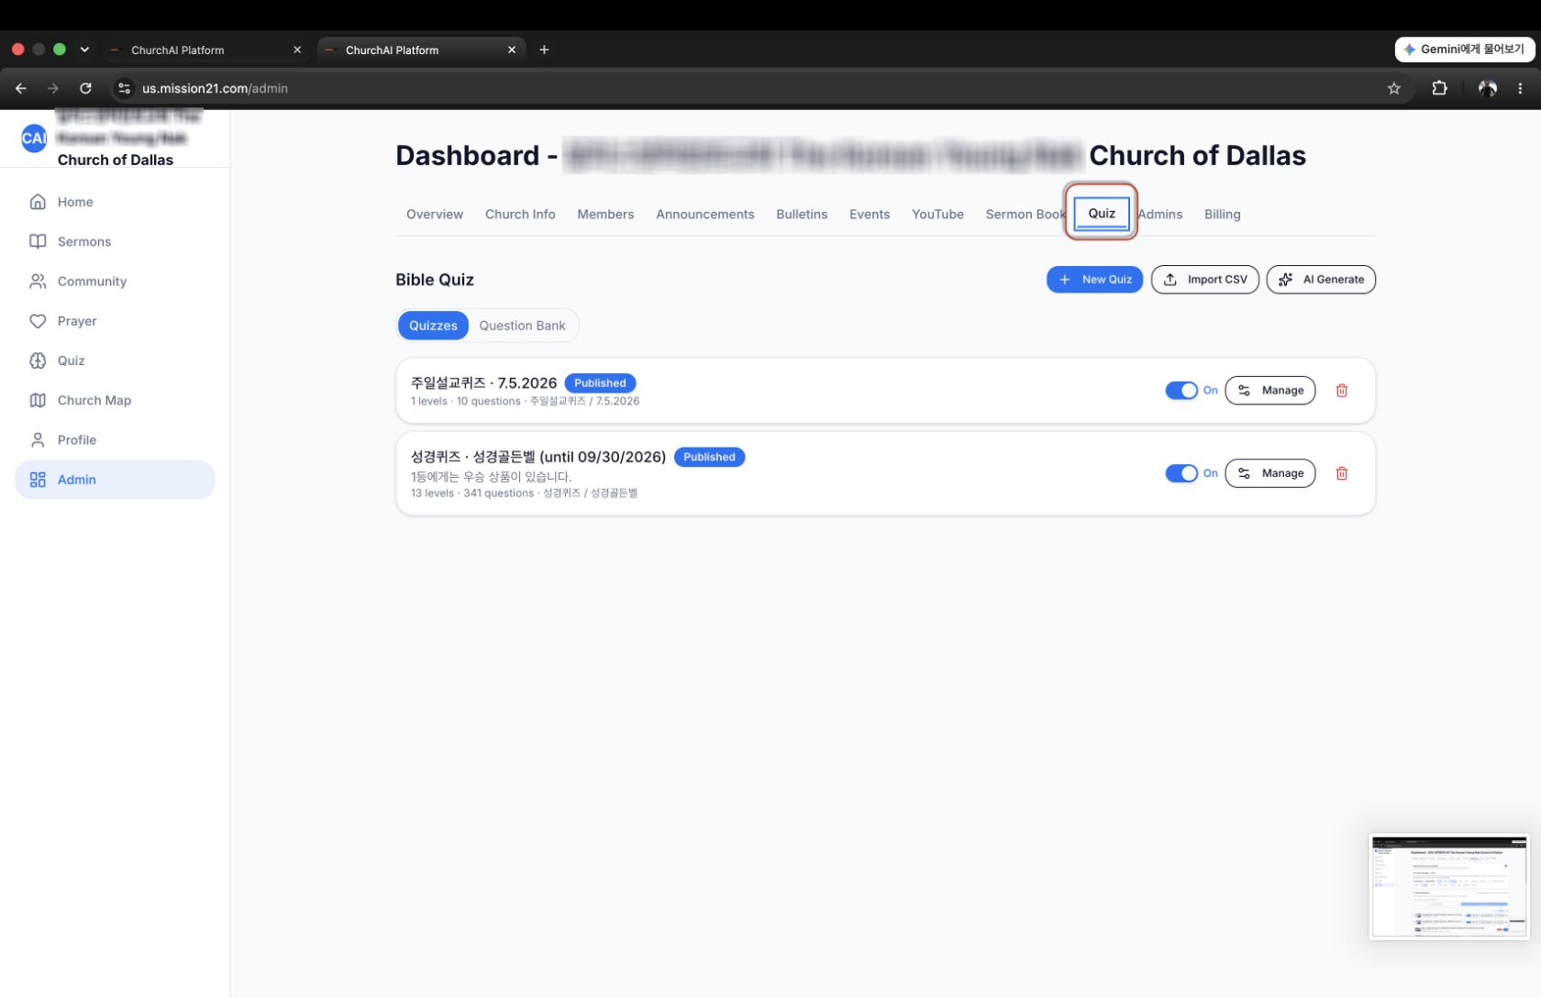1541x998 pixels.
Task: Close the second ChurchAI Platform tab
Action: pyautogui.click(x=512, y=50)
